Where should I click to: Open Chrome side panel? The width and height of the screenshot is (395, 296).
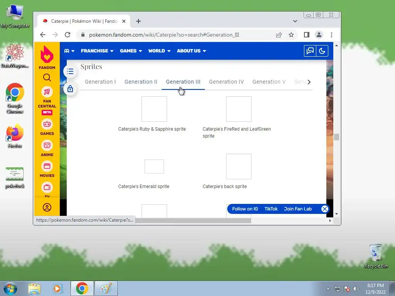point(306,35)
